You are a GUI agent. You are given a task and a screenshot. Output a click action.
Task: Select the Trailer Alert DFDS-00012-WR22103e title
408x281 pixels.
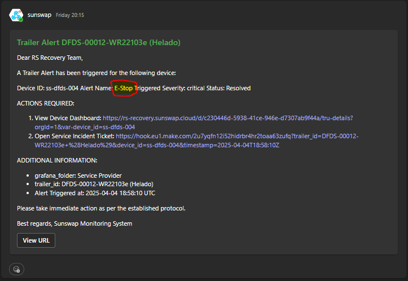click(99, 42)
